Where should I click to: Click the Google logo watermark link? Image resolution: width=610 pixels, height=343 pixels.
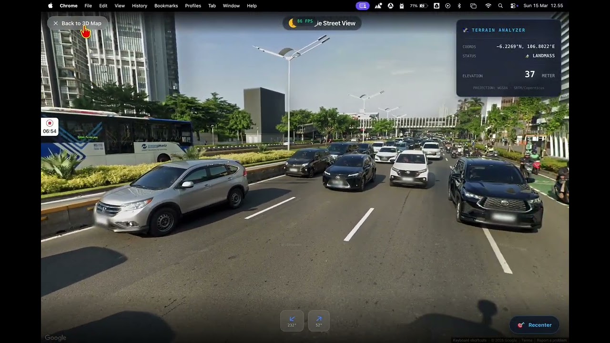pos(56,338)
